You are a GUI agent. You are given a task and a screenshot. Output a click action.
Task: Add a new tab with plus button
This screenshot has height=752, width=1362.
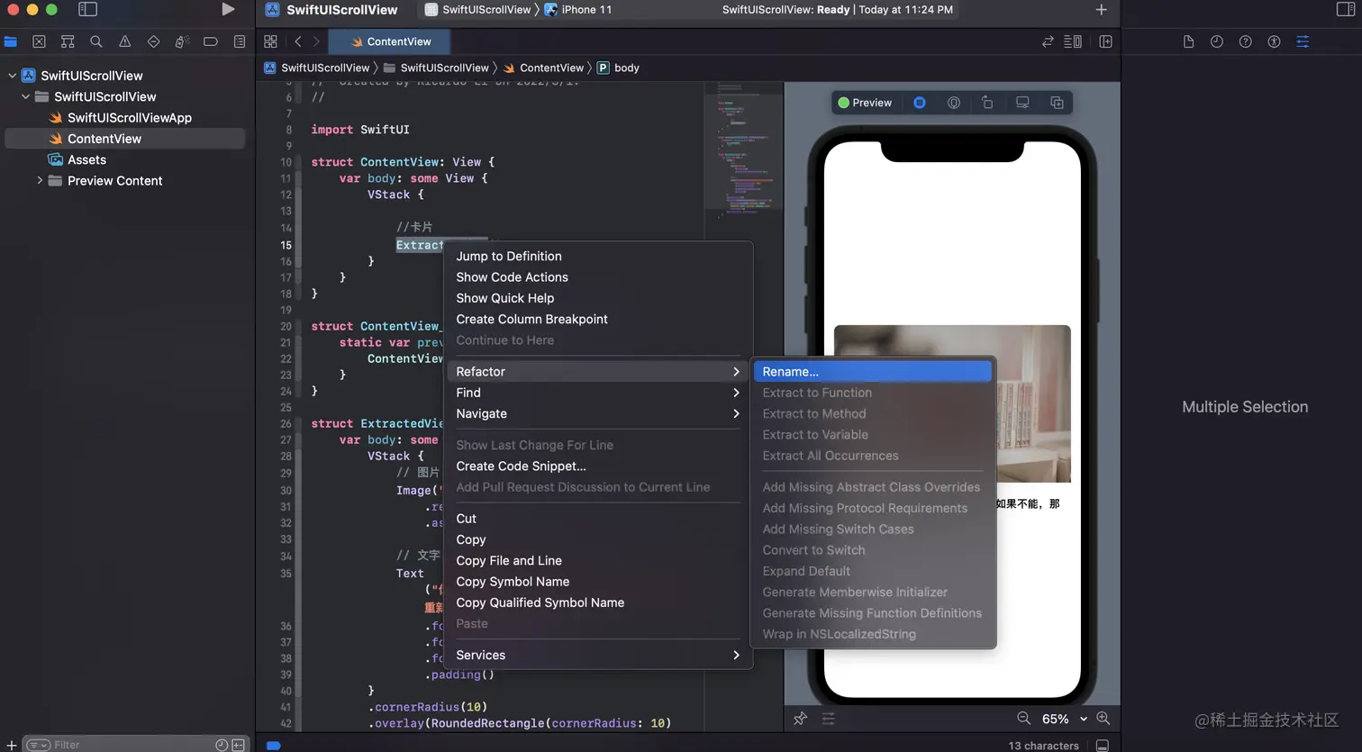click(x=1101, y=9)
